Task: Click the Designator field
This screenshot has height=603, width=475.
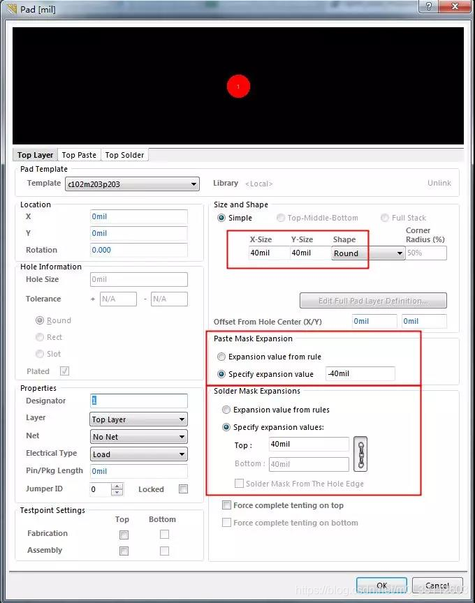Action: coord(138,401)
